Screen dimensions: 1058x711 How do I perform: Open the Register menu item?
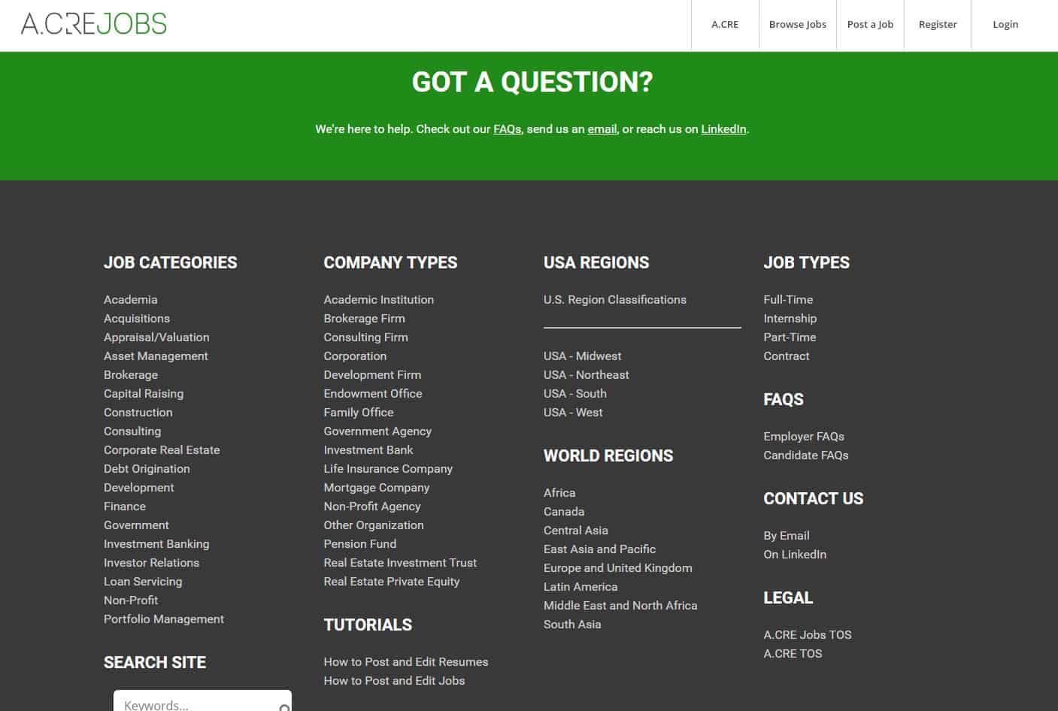pos(938,24)
